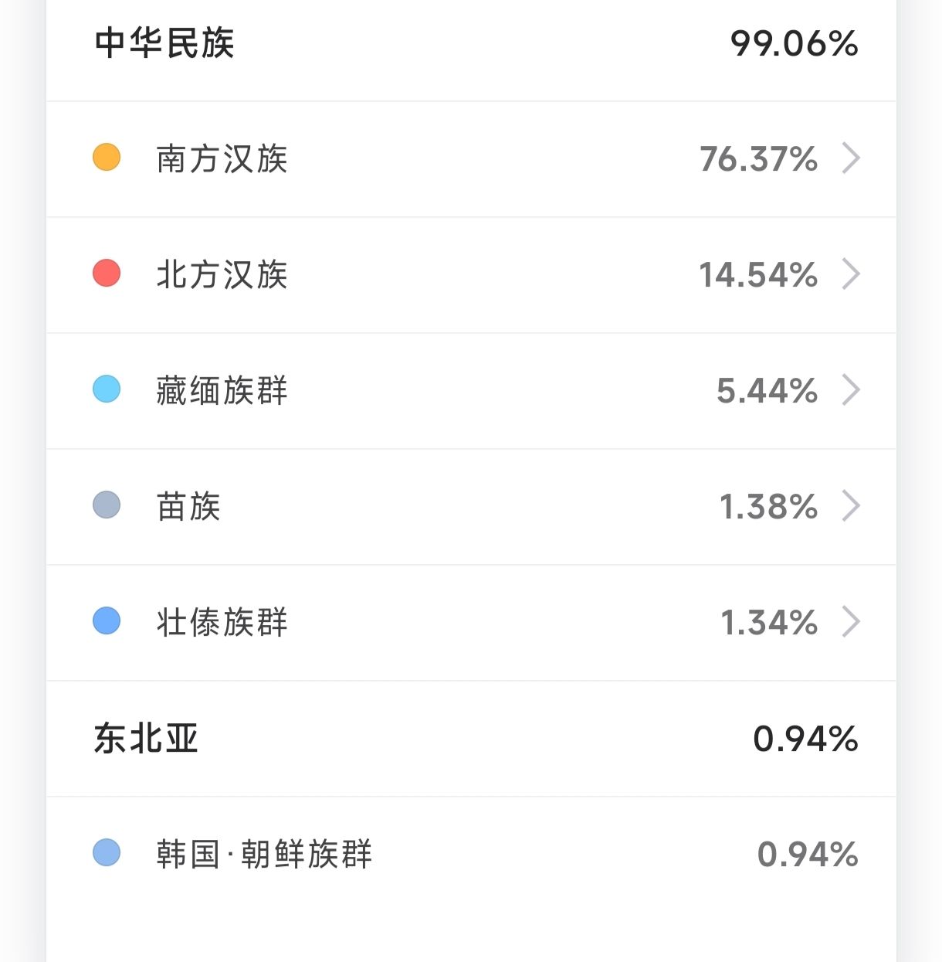
Task: Expand the 北方汉族 chevron arrow
Action: click(x=850, y=274)
